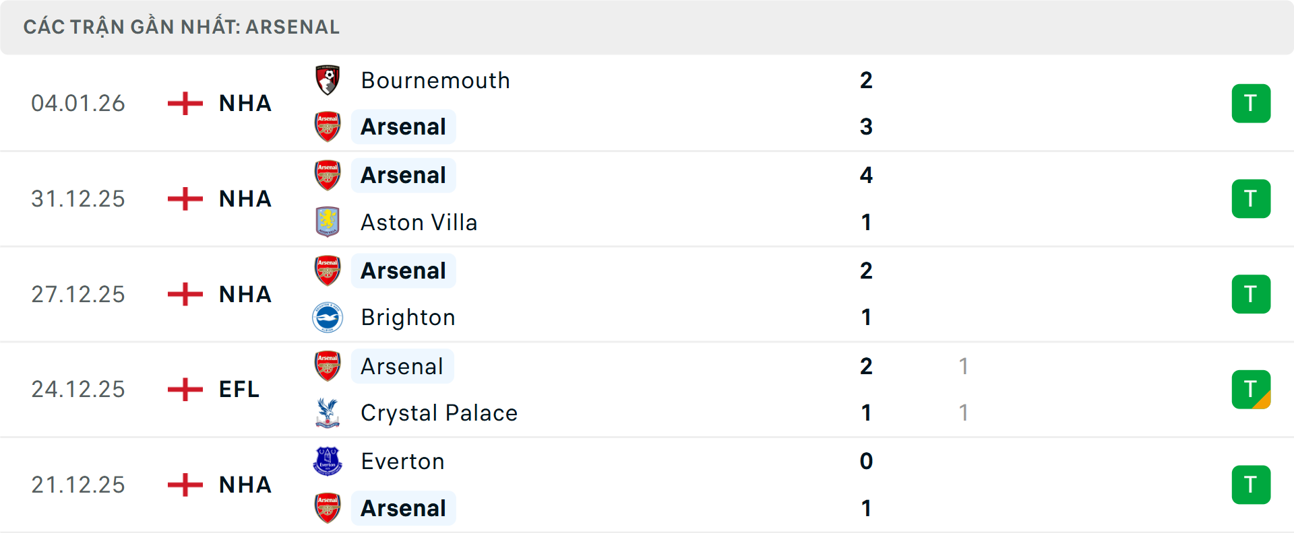Click the Aston Villa club crest

pos(328,222)
